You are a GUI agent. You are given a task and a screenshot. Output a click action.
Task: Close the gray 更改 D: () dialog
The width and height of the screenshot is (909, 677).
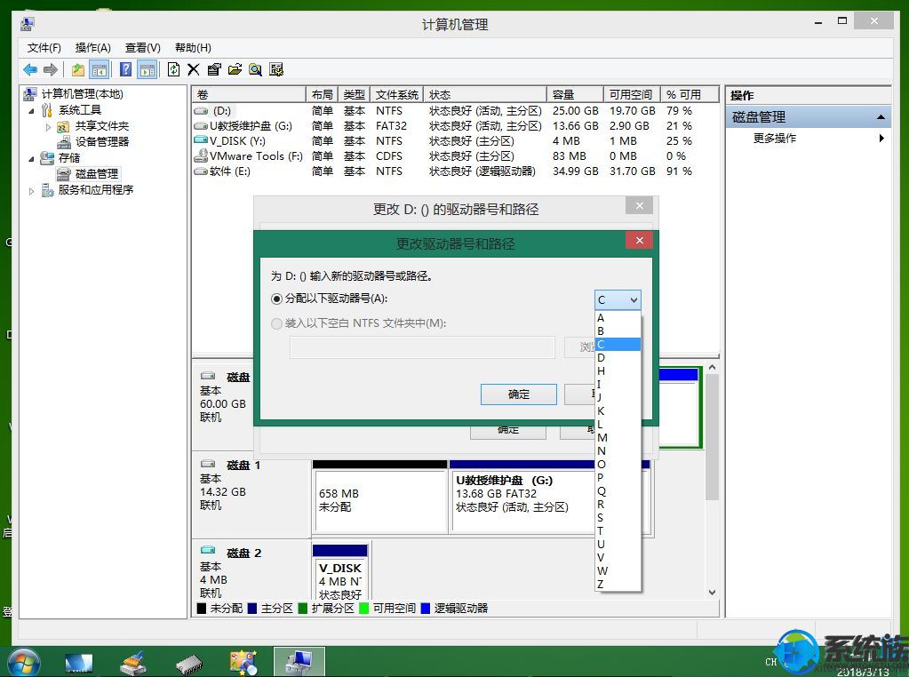coord(640,206)
